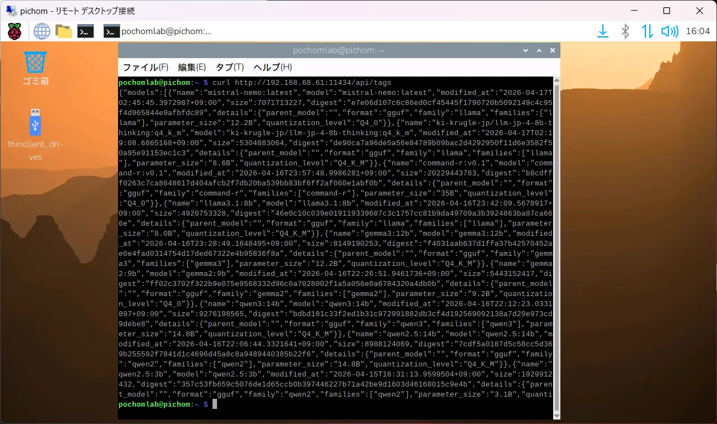This screenshot has width=717, height=424.
Task: Open the タブ(T) menu
Action: (x=230, y=67)
